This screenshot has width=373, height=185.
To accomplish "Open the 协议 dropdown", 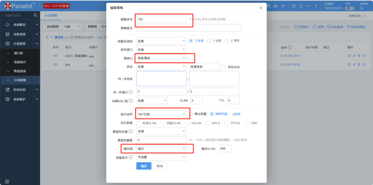I will point(161,66).
